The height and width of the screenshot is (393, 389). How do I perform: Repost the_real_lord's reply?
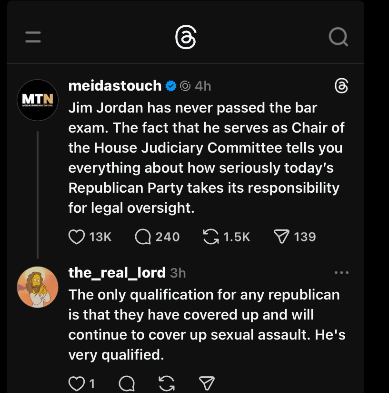click(x=167, y=383)
